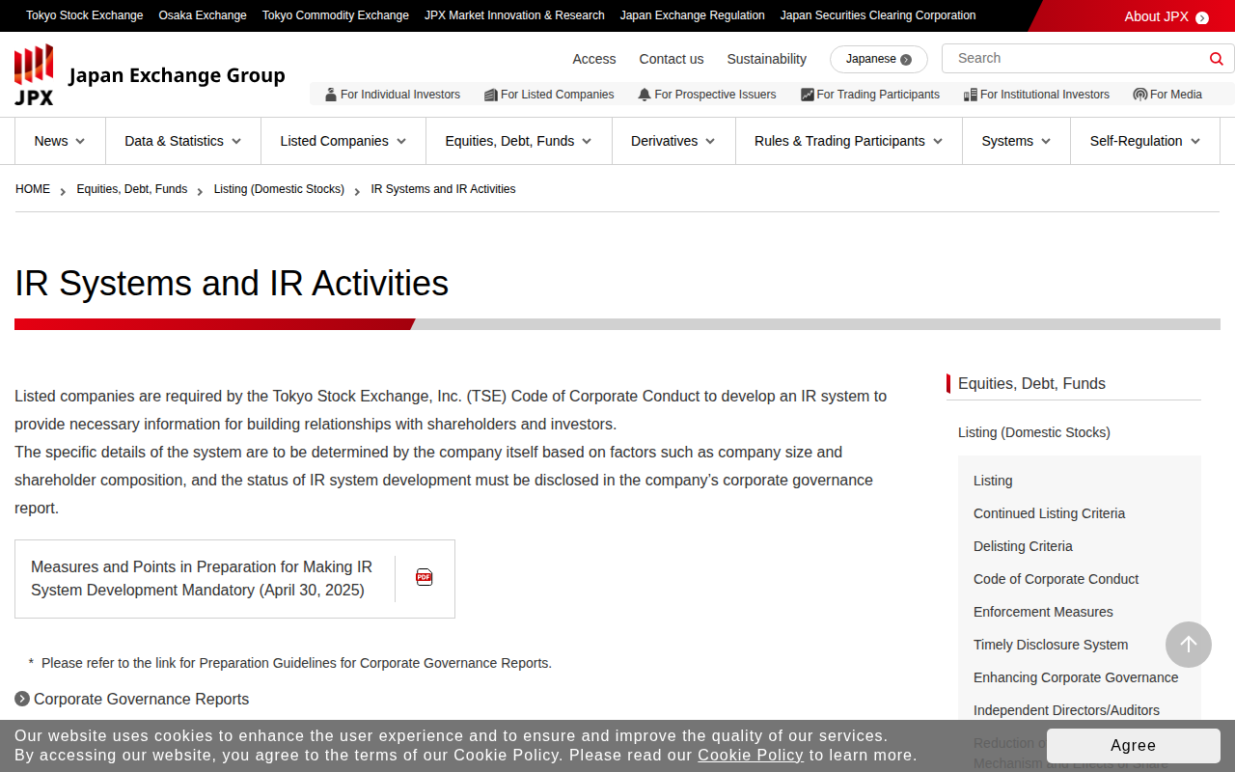Open the Derivatives dropdown menu
This screenshot has width=1235, height=772.
click(x=672, y=141)
